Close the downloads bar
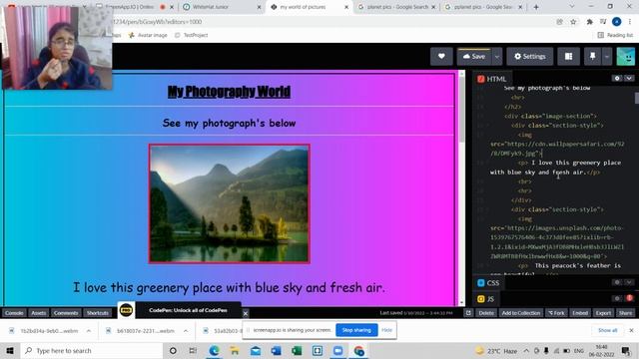Screen dimensions: 639x359 (631, 330)
